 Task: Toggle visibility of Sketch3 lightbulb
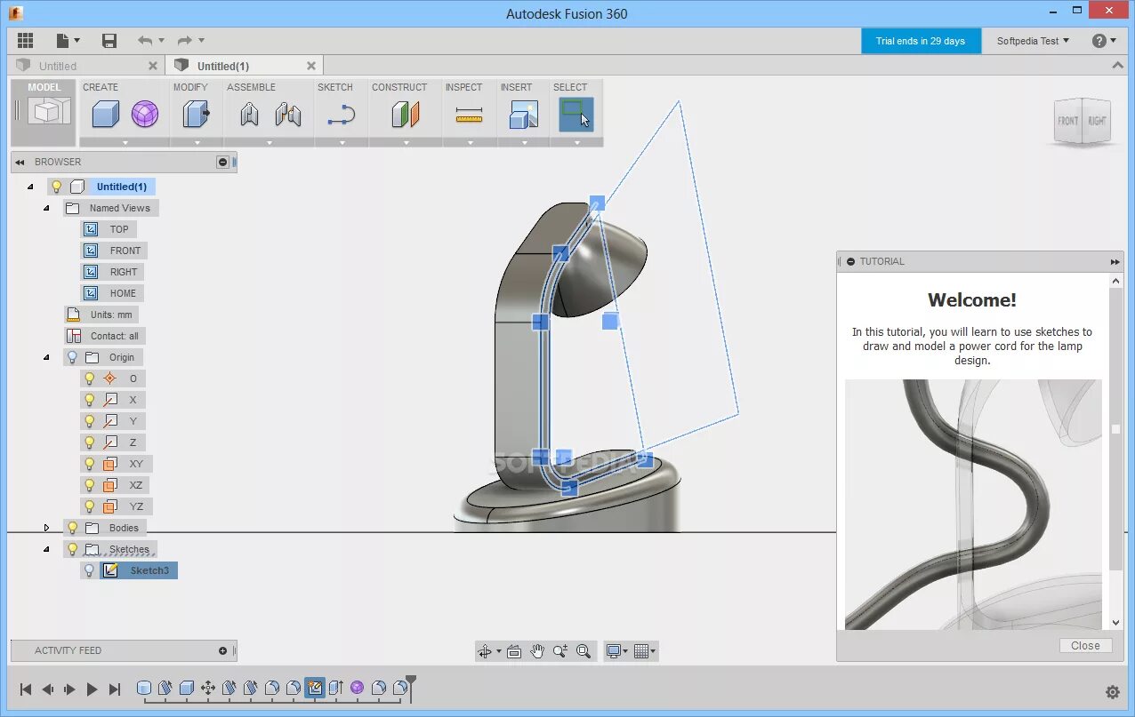point(89,570)
